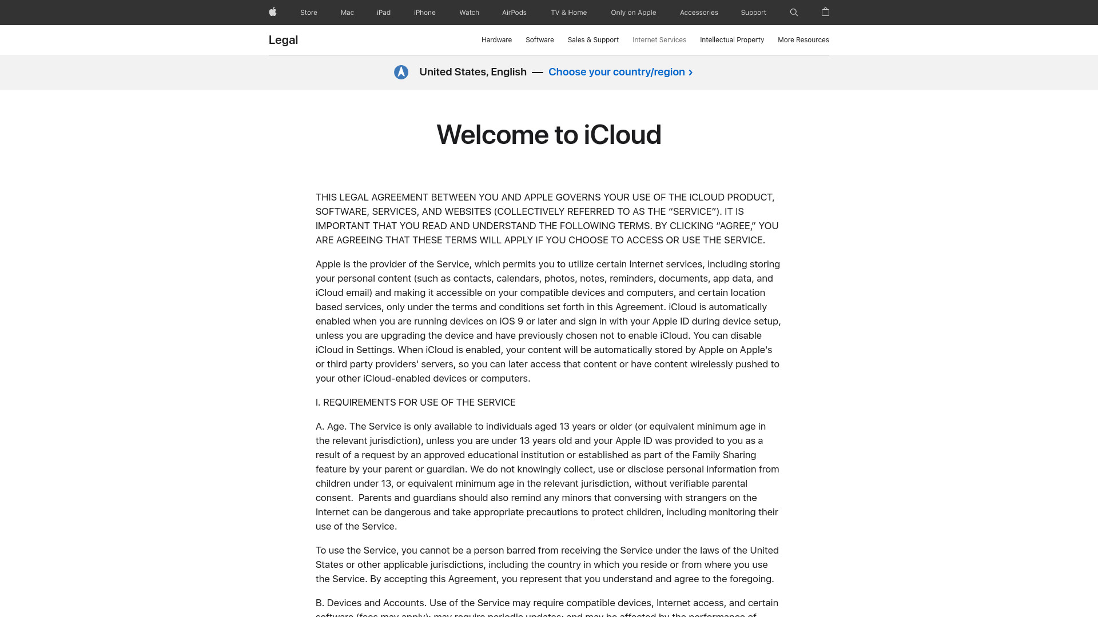Switch to the Hardware legal tab
Image resolution: width=1098 pixels, height=617 pixels.
coord(496,40)
